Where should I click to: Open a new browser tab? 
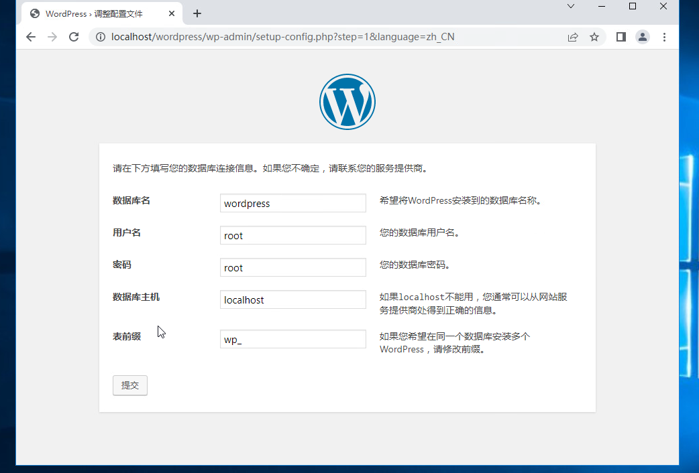tap(197, 13)
